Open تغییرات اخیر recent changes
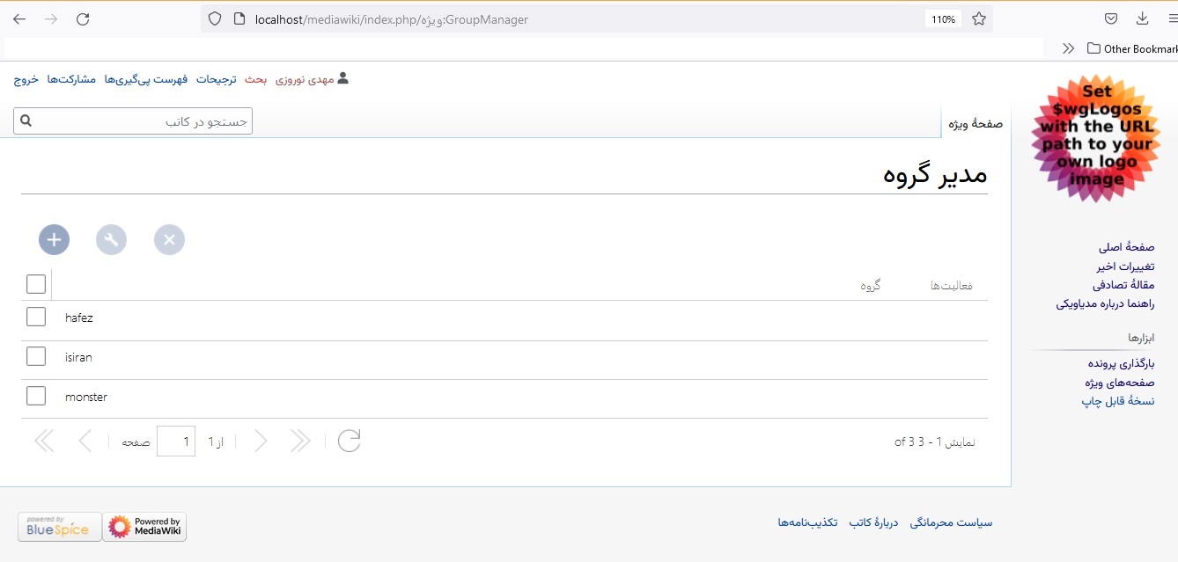The width and height of the screenshot is (1178, 562). 1125,266
